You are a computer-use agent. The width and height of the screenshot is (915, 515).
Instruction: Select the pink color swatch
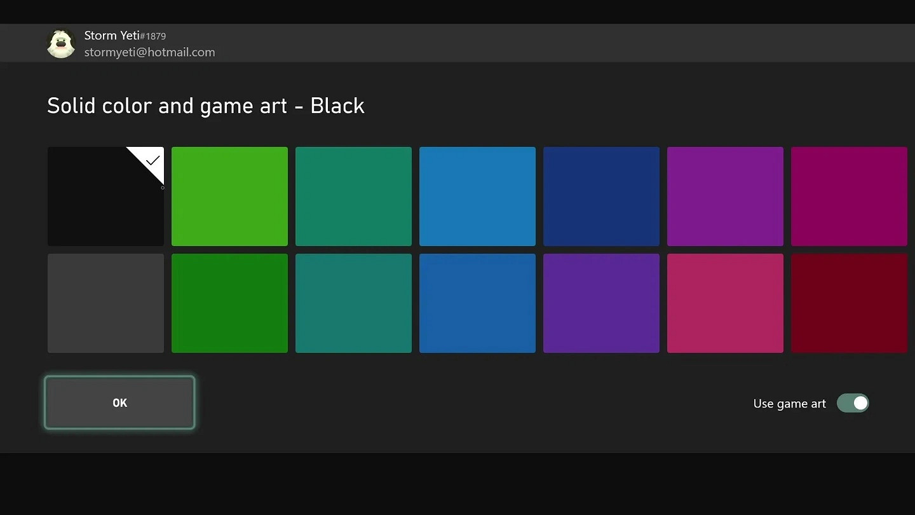click(x=725, y=303)
